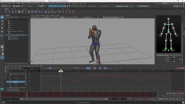Adjust the IK Blend R slider
This screenshot has height=104, width=185.
(177, 59)
